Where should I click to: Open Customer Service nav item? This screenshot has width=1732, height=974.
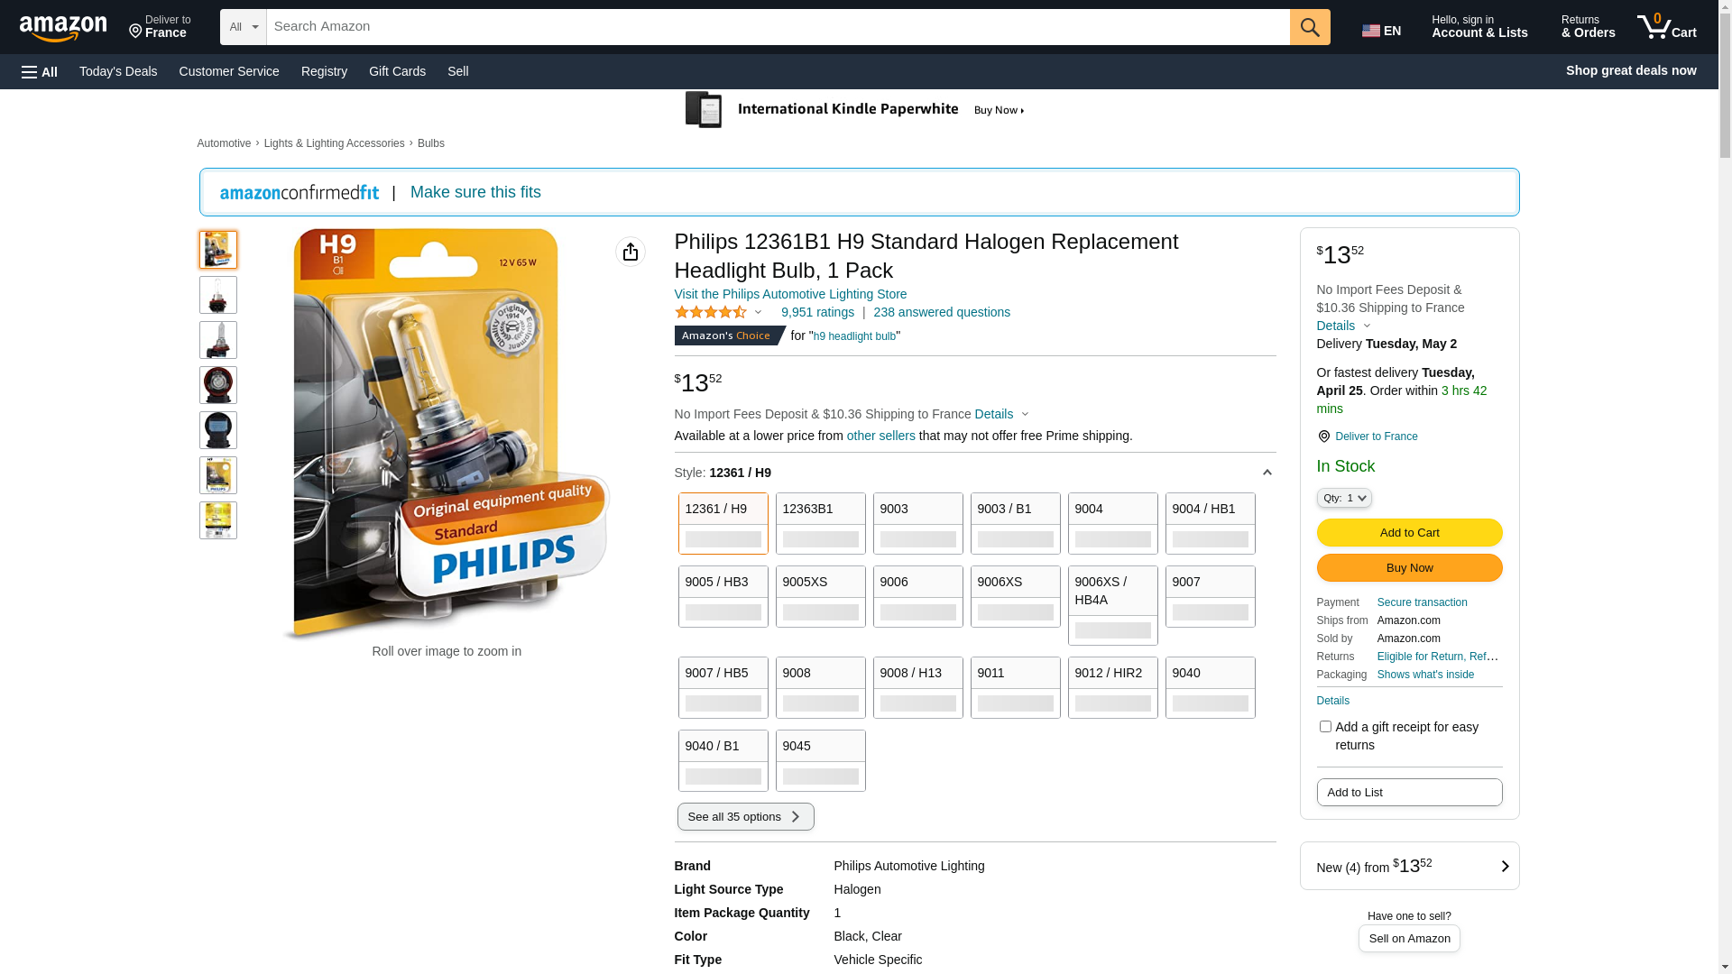(229, 71)
